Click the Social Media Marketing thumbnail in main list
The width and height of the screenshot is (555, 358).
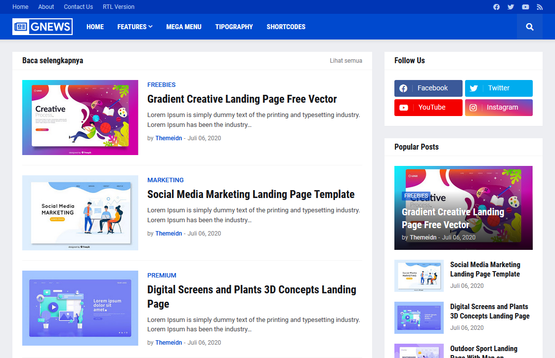click(80, 213)
